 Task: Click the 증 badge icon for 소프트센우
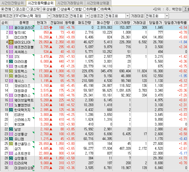point(11,153)
